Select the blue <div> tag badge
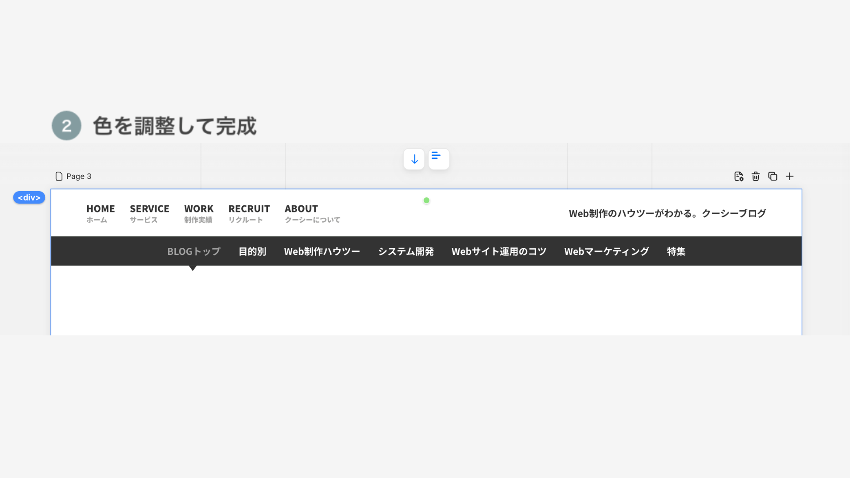850x478 pixels. tap(29, 197)
